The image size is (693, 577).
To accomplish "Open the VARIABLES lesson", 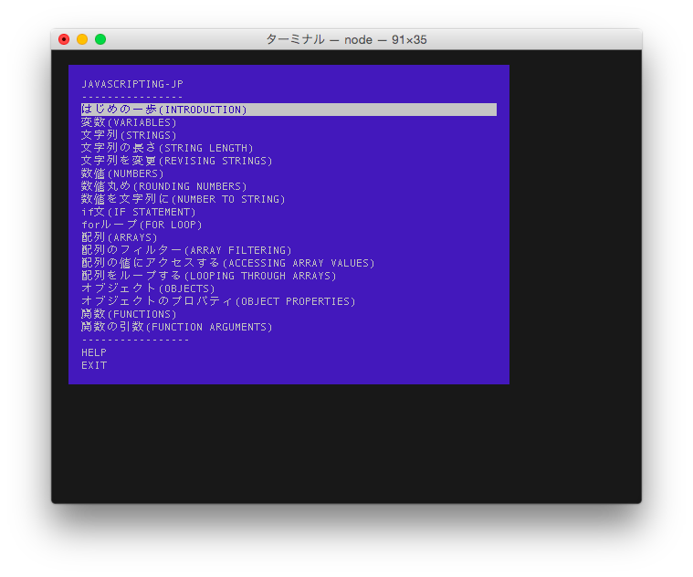I will (129, 122).
